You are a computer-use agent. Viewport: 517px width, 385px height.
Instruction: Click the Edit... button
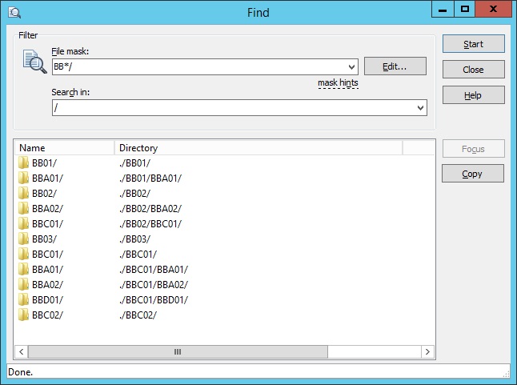coord(395,66)
